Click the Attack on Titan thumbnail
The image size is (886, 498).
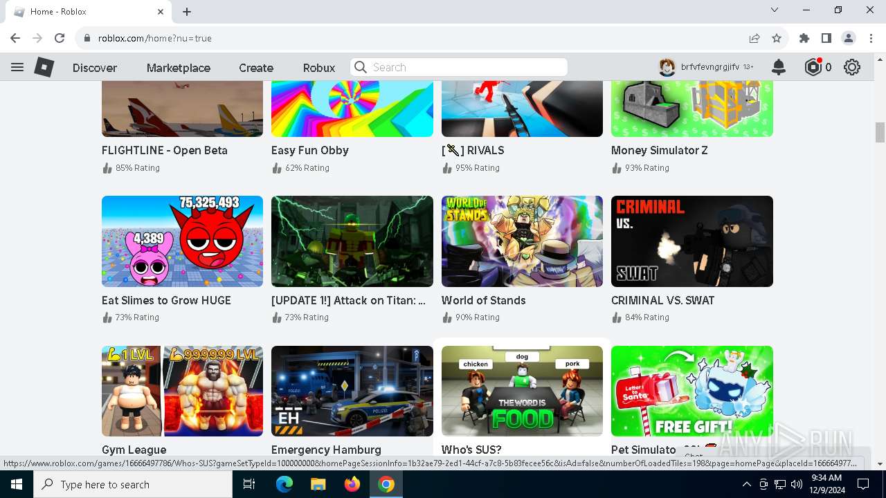(x=352, y=241)
